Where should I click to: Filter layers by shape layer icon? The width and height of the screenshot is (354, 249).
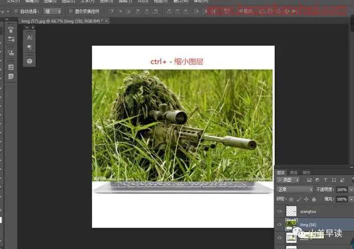point(334,180)
